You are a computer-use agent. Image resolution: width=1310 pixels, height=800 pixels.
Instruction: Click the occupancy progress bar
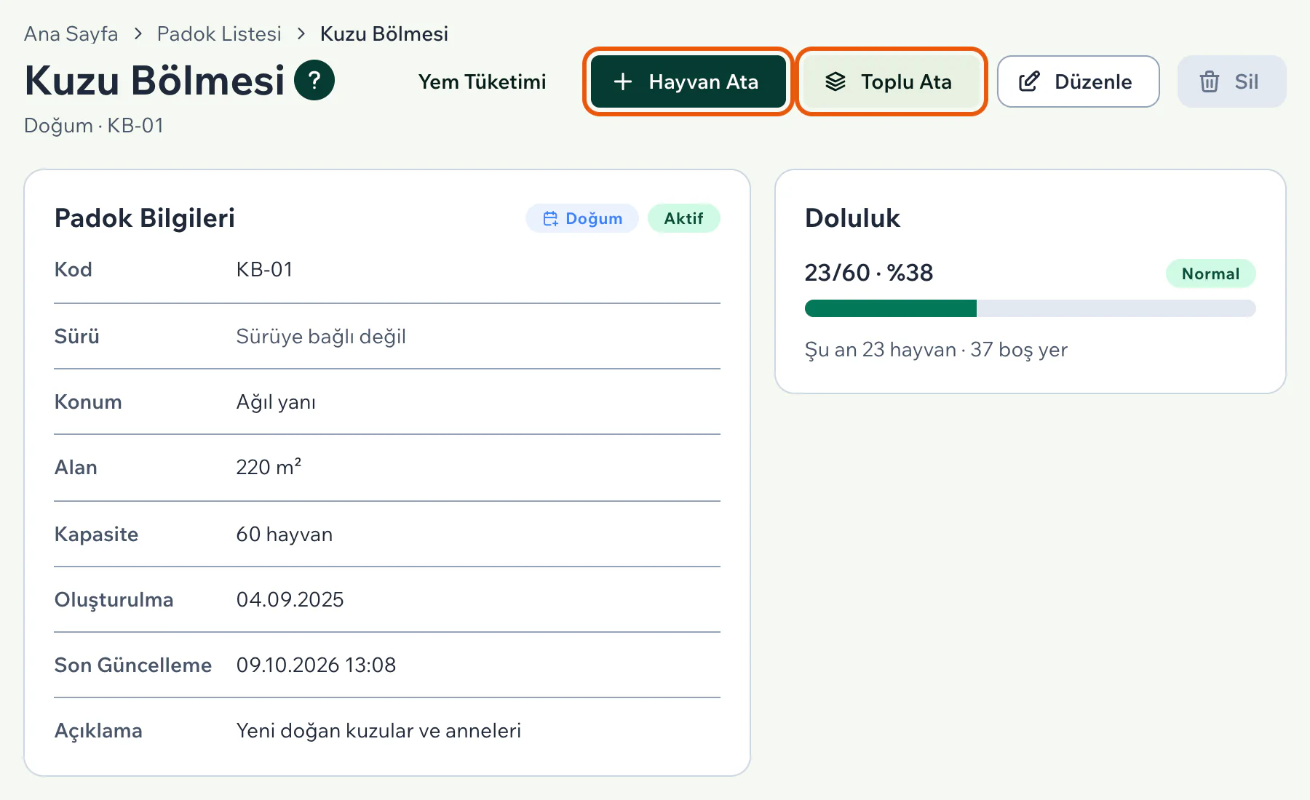coord(1030,308)
